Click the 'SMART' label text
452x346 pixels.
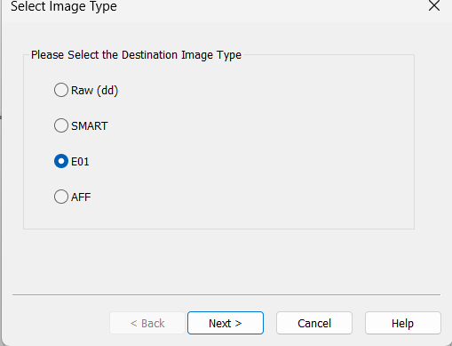pyautogui.click(x=90, y=126)
